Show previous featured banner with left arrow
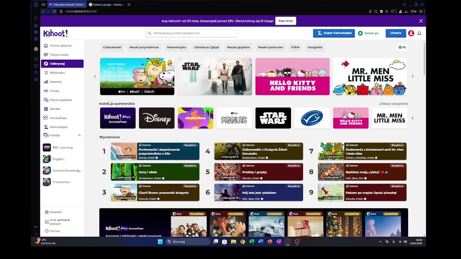The image size is (461, 259). tap(95, 76)
